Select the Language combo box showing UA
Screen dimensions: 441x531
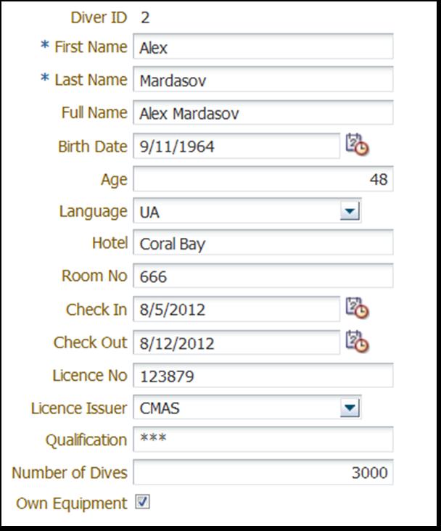(x=247, y=211)
